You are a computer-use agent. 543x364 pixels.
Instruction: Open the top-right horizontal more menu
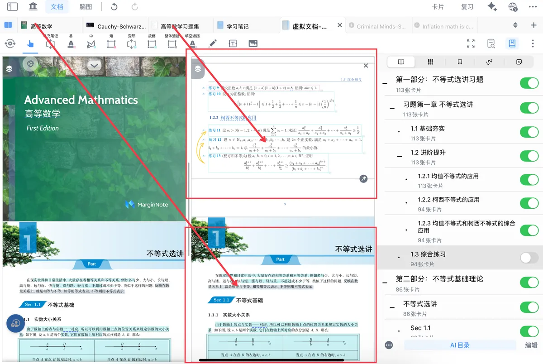tap(532, 7)
